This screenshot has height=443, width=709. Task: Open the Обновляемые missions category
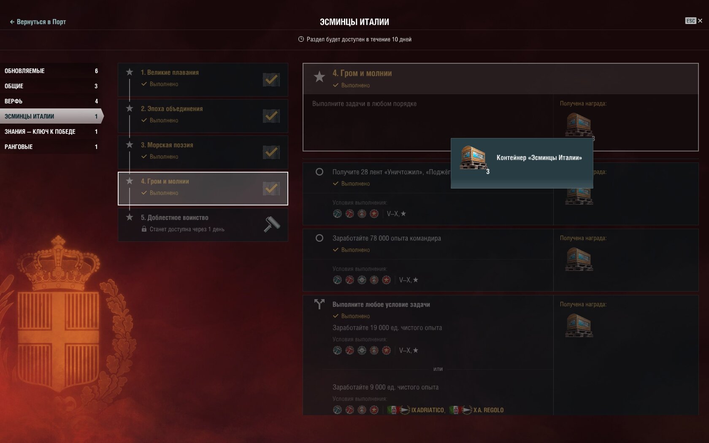coord(51,71)
